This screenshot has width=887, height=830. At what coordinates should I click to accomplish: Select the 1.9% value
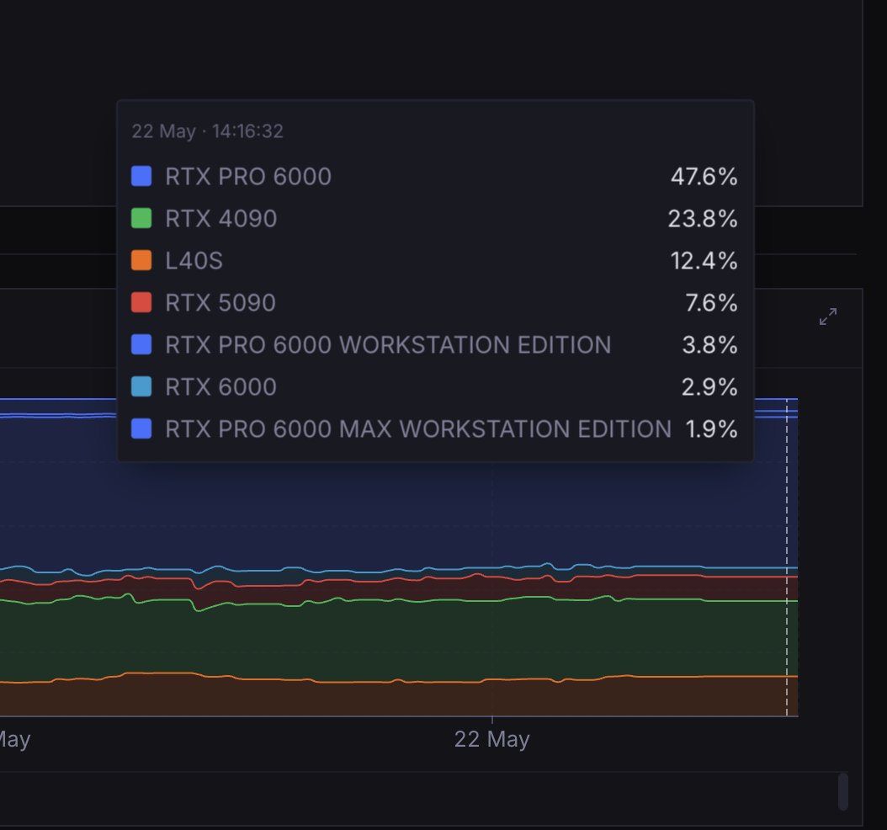point(711,428)
